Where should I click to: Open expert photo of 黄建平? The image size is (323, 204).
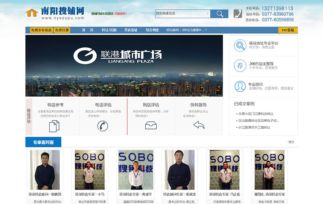pyautogui.click(x=136, y=170)
